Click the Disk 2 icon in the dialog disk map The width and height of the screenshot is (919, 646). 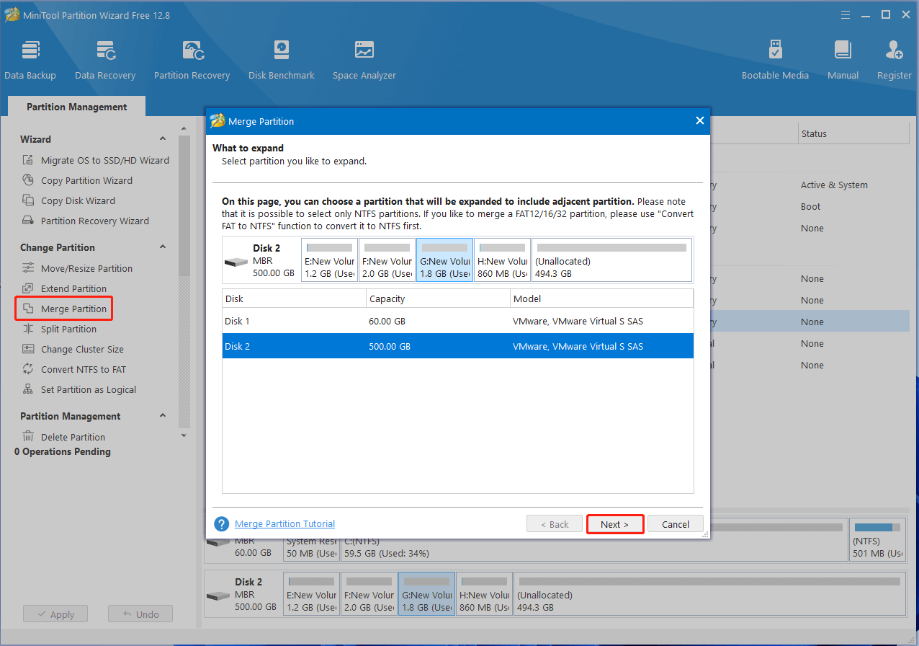(x=236, y=261)
